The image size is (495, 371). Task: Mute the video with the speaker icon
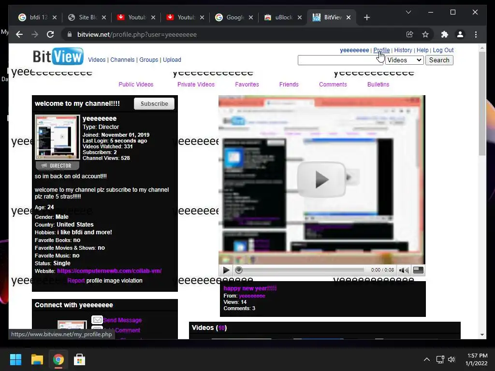coord(404,270)
